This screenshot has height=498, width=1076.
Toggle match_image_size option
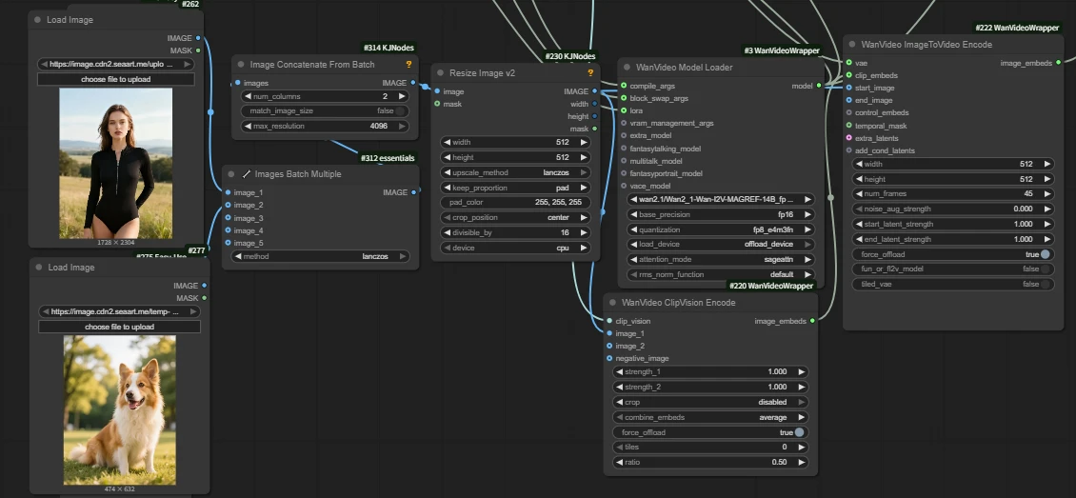401,111
